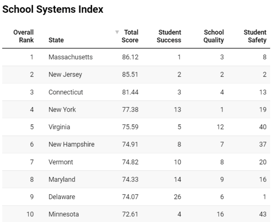Sort by Total Score column
279x222 pixels.
[x=130, y=36]
